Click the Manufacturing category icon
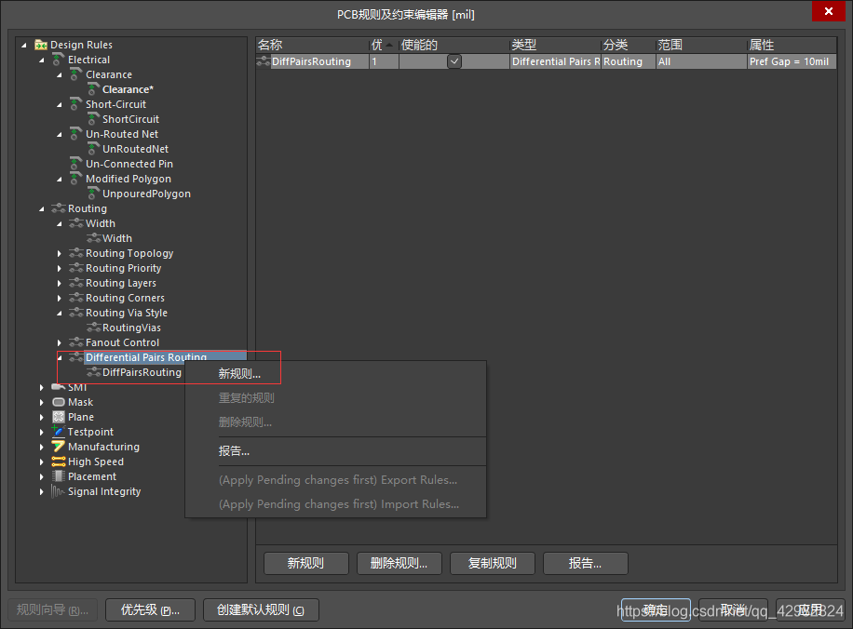 pos(59,447)
